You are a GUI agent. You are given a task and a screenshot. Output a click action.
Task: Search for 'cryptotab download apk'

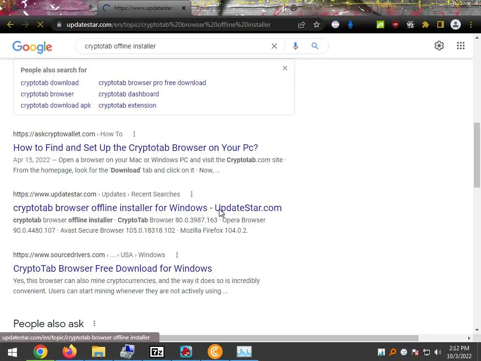click(56, 105)
